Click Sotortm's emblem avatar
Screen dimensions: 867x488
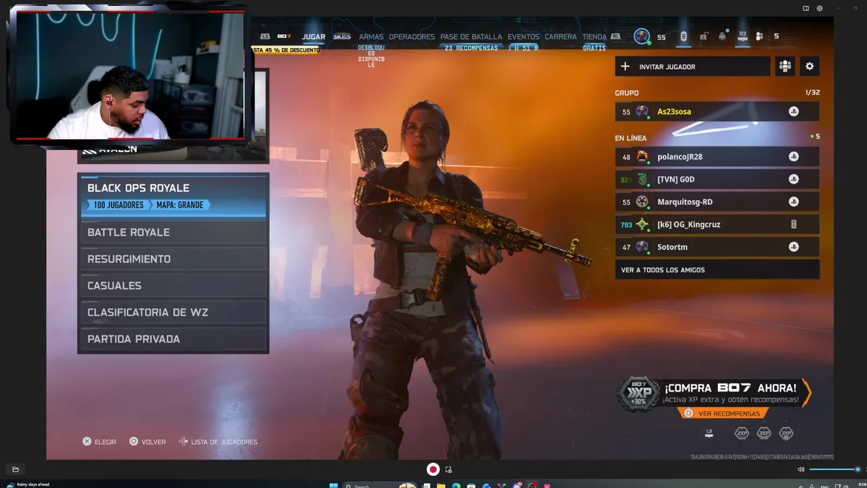(x=642, y=247)
